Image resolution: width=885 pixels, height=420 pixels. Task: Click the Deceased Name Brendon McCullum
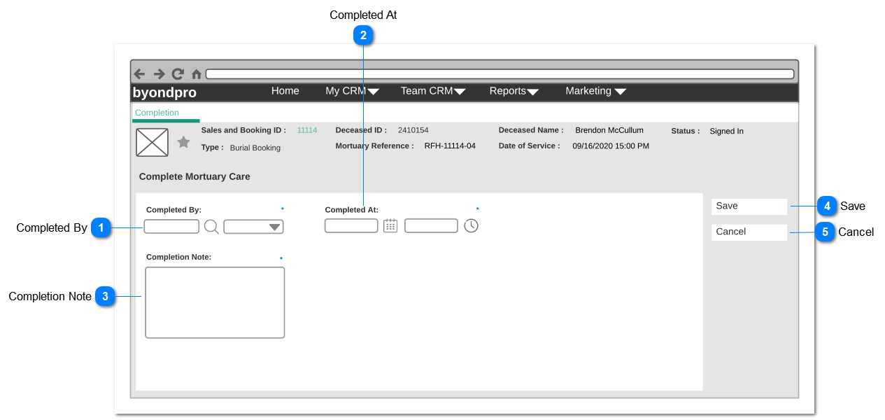(x=609, y=130)
